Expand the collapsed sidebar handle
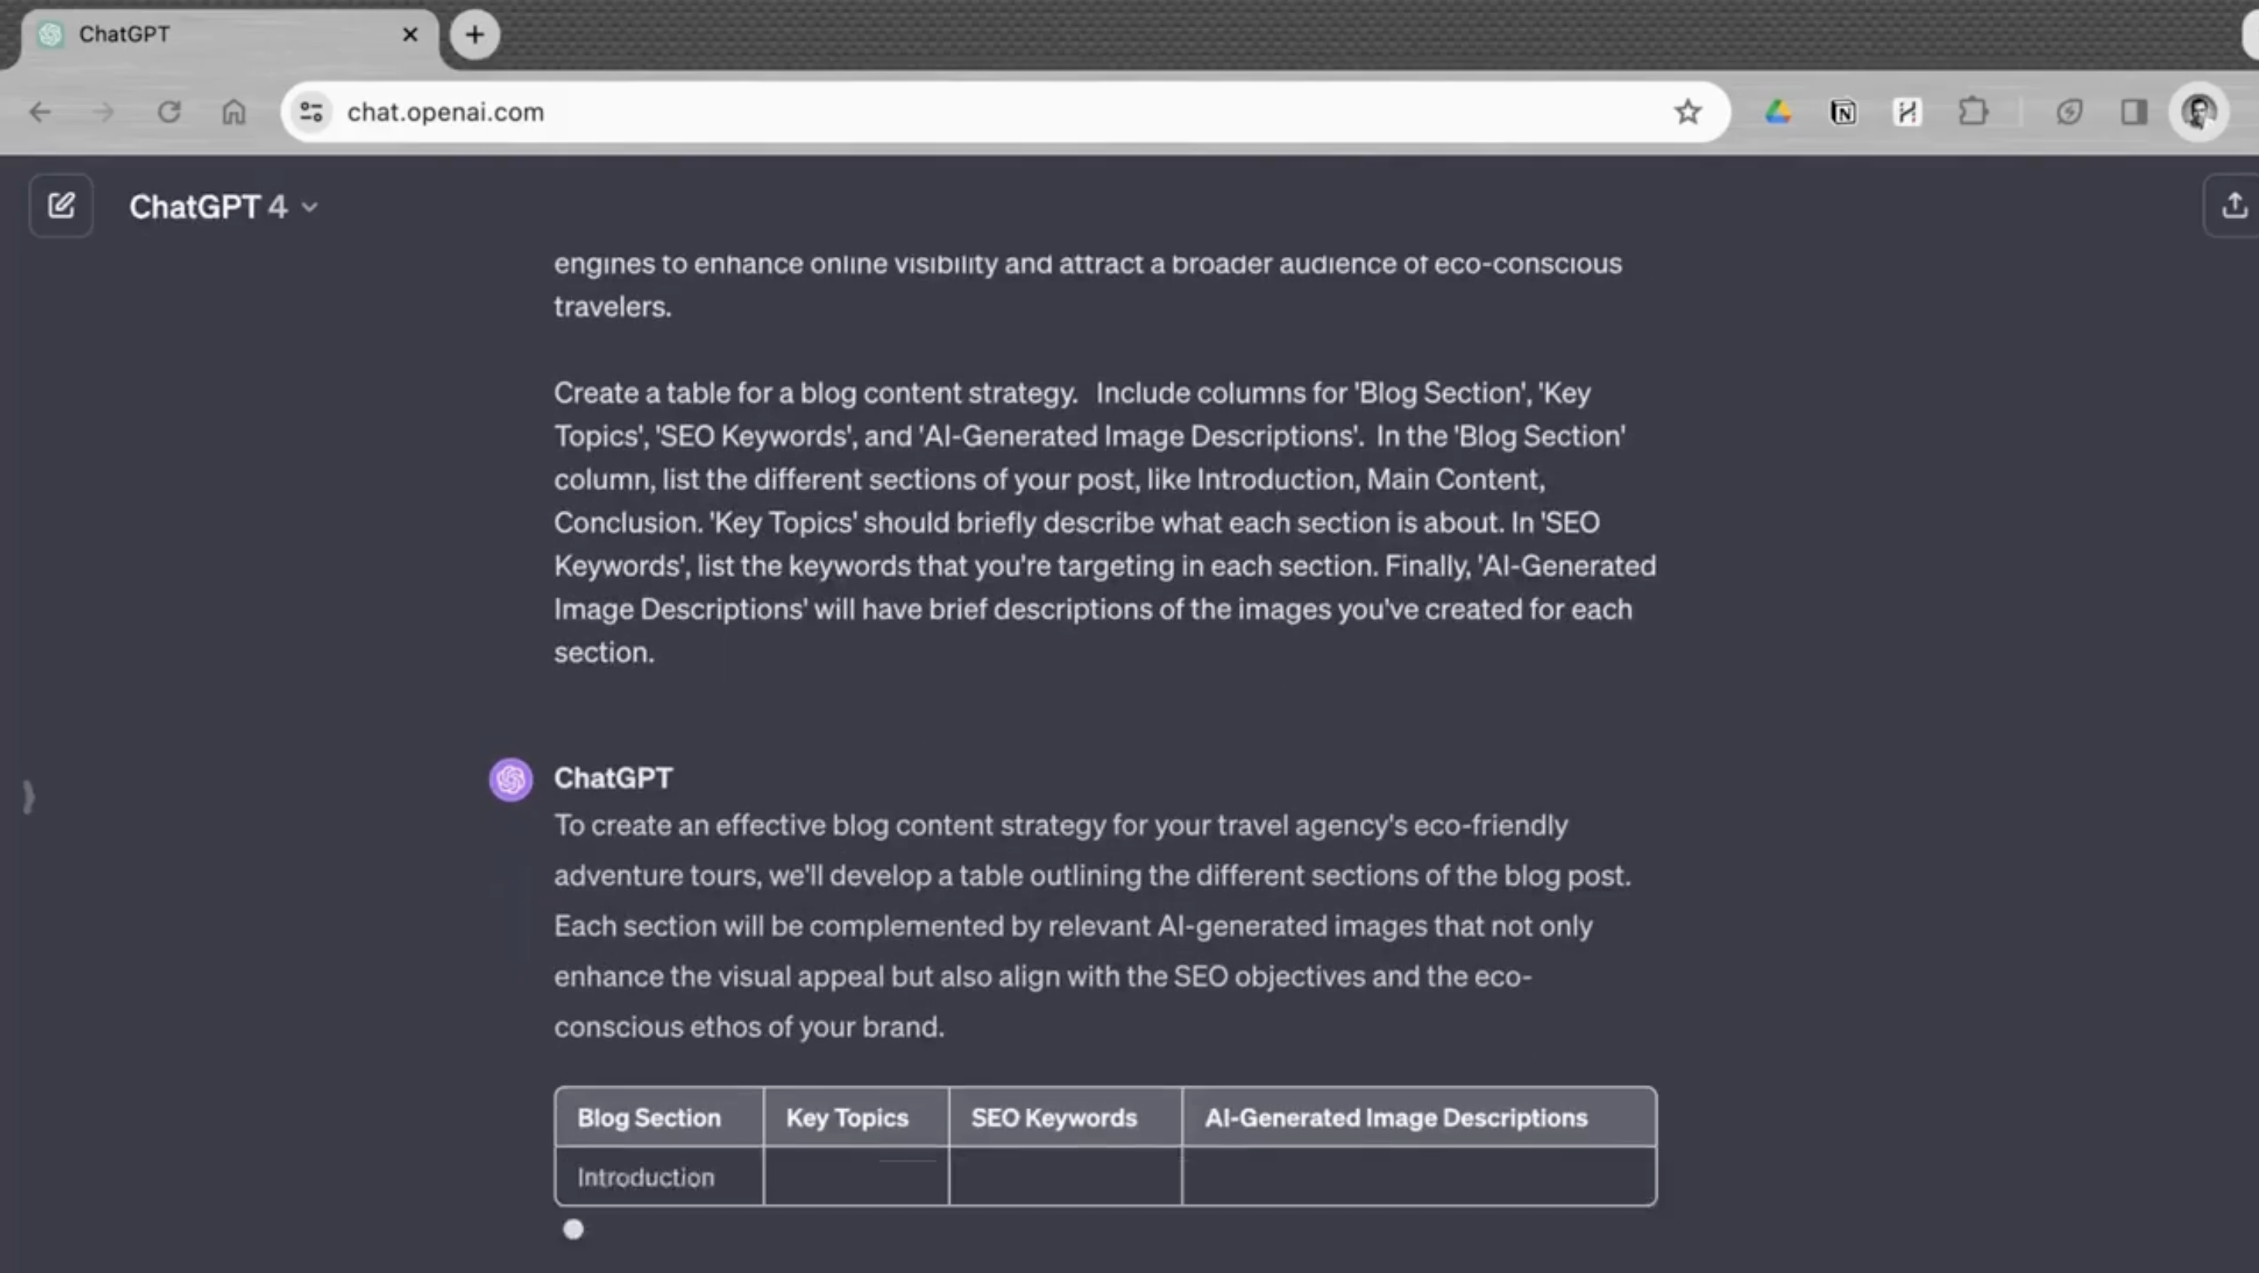 point(28,796)
